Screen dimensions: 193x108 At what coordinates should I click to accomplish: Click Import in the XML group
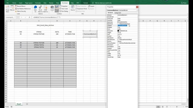click(x=91, y=6)
